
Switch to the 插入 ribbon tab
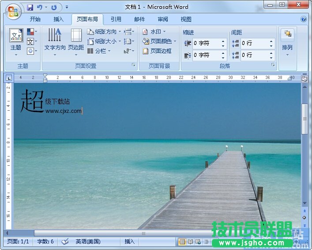coord(59,19)
